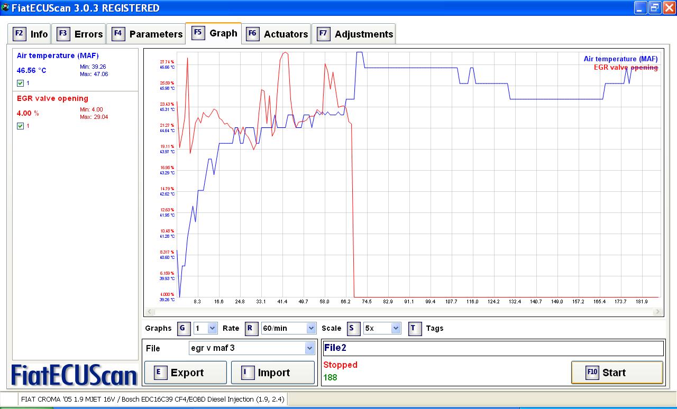Click the File2 name input field
677x409 pixels.
coord(492,348)
